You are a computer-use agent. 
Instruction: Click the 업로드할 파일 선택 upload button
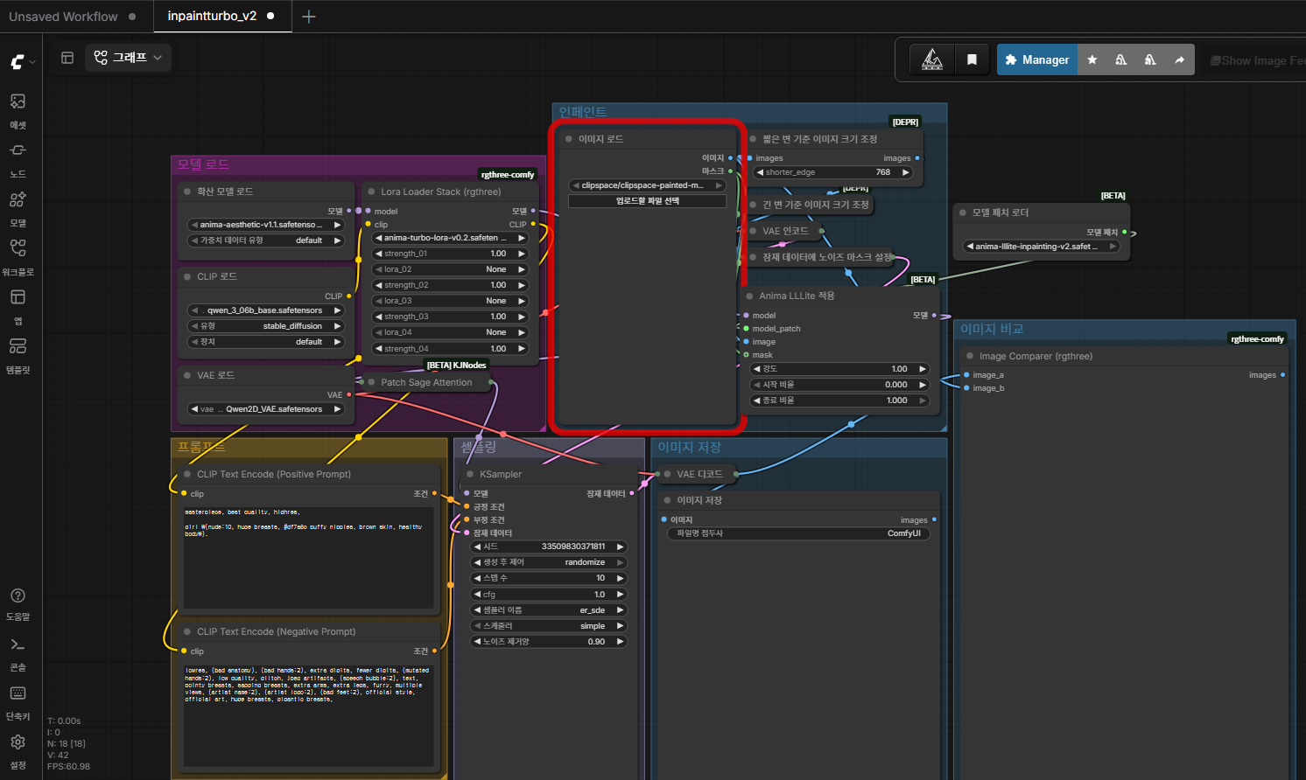(x=647, y=201)
